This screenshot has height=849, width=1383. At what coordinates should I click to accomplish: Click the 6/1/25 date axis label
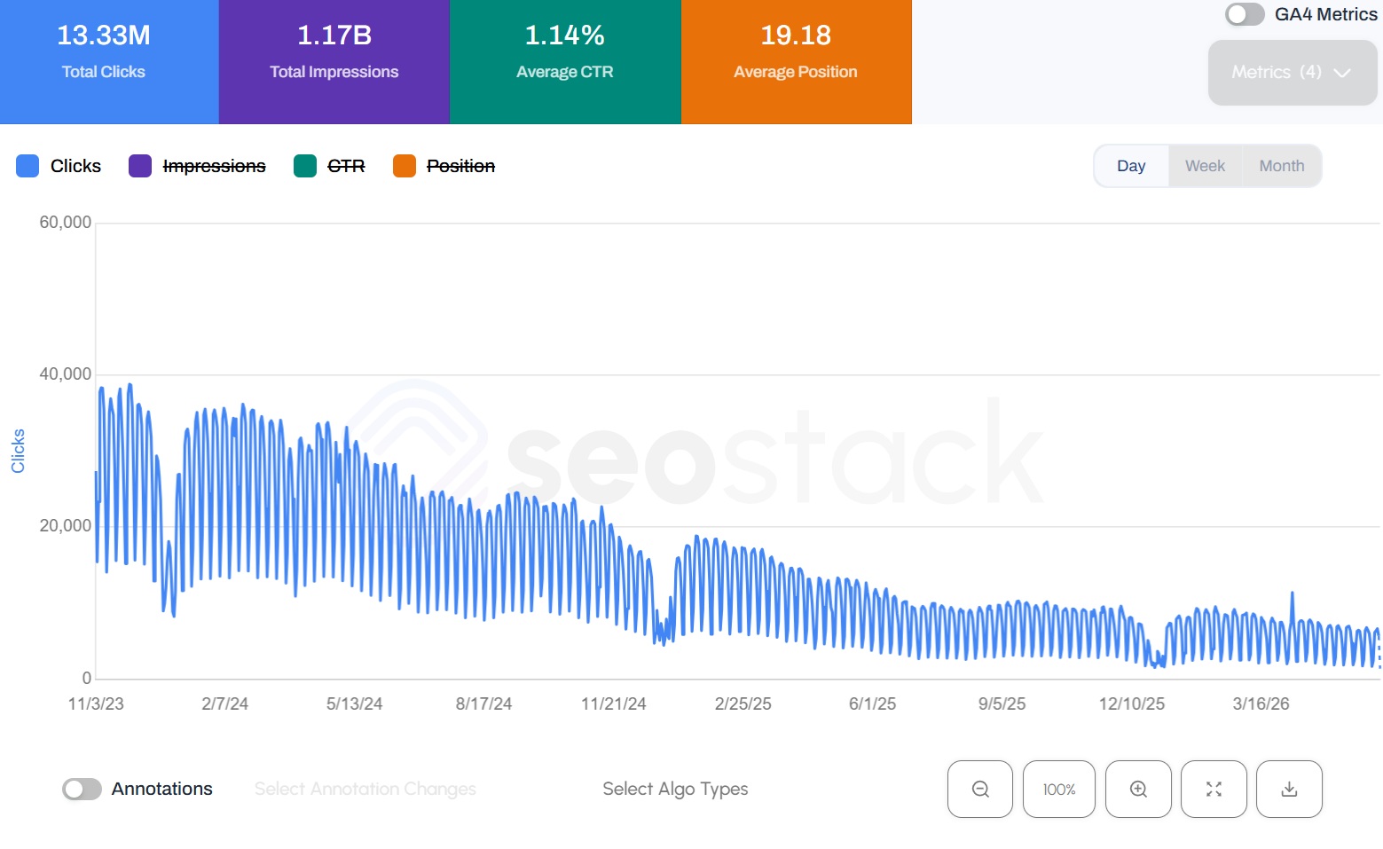[x=872, y=704]
